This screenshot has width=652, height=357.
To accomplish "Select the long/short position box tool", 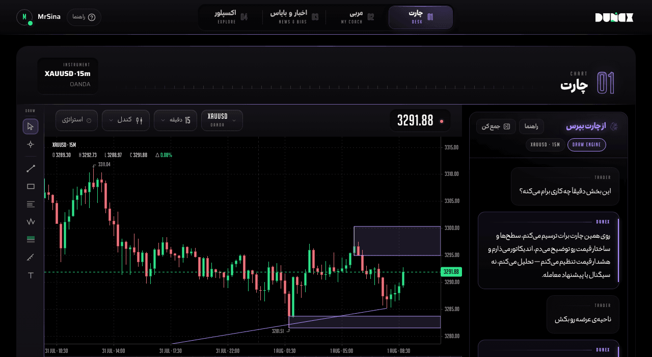I will click(x=31, y=240).
